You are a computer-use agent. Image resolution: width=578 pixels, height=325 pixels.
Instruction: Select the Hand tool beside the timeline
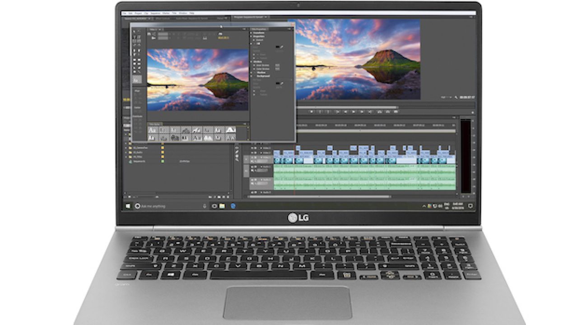pos(237,156)
